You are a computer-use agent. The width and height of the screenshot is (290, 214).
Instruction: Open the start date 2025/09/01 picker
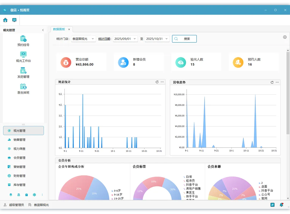pos(125,39)
